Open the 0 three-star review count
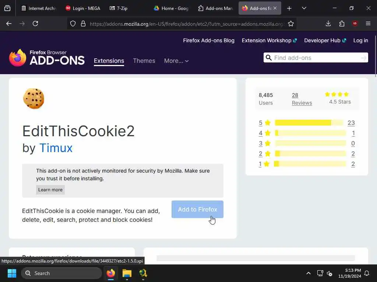 click(353, 144)
